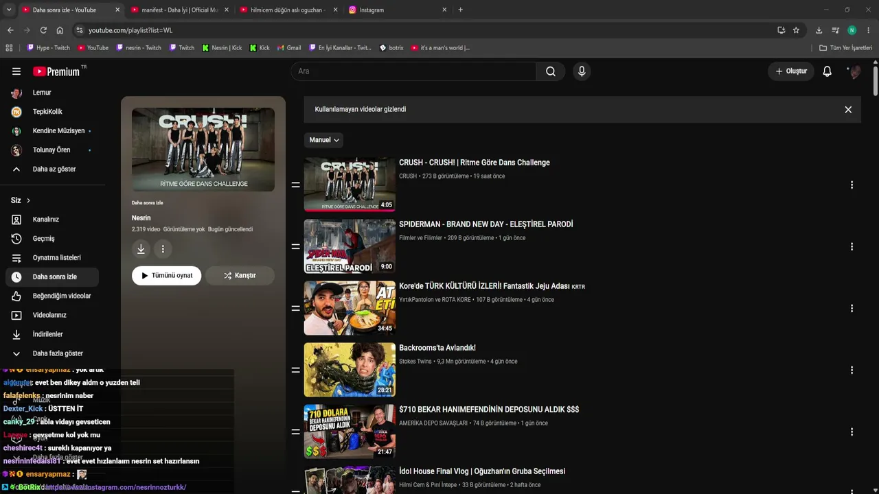Open the YouTube guide hamburger menu
Screen dimensions: 879x494
pos(16,71)
